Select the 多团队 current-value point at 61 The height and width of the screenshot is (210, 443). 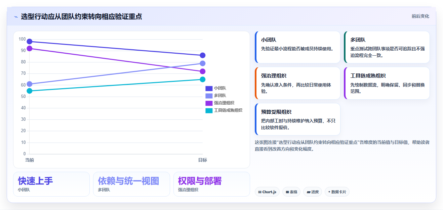30,84
